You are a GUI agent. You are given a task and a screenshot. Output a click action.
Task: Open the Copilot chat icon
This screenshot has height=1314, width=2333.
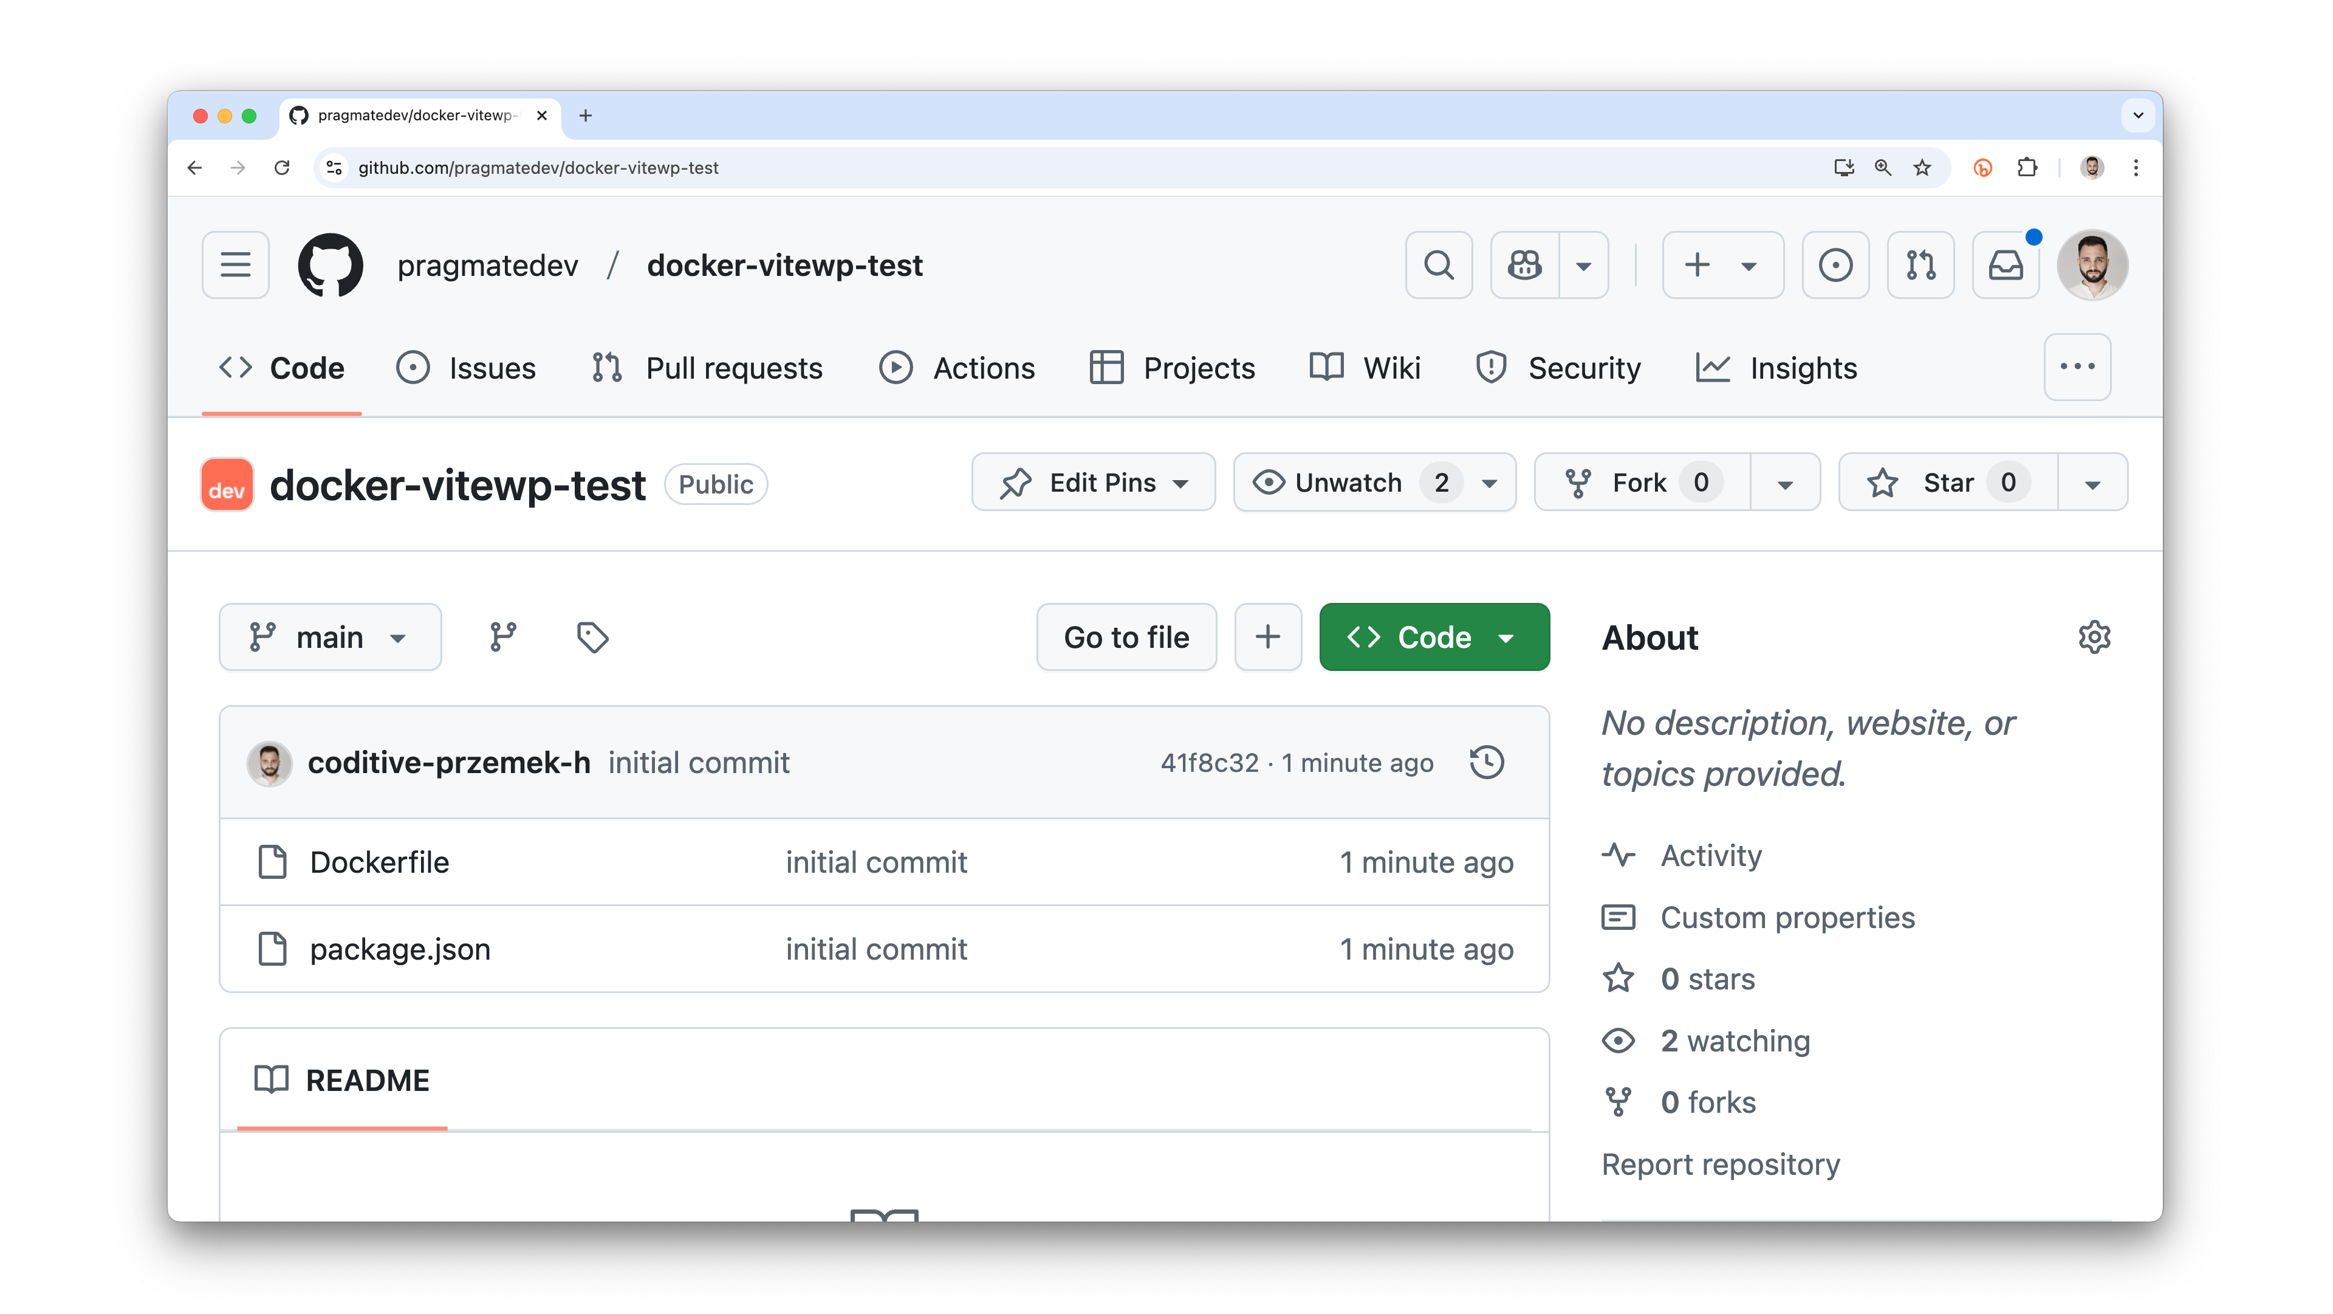click(x=1525, y=264)
